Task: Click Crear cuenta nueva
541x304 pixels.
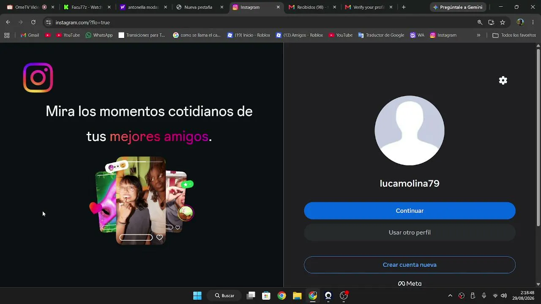Action: [410, 265]
